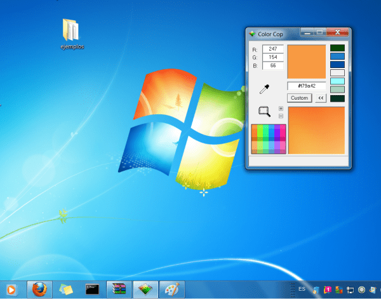The width and height of the screenshot is (381, 299).
Task: Click the ES language indicator in tray
Action: (301, 289)
